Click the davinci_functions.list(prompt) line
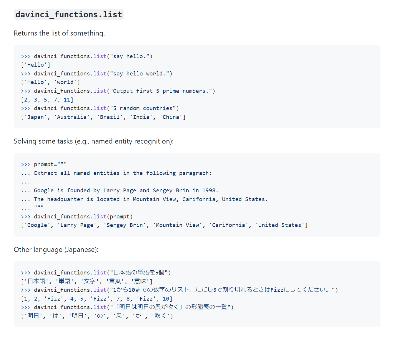394x337 pixels. click(x=77, y=217)
